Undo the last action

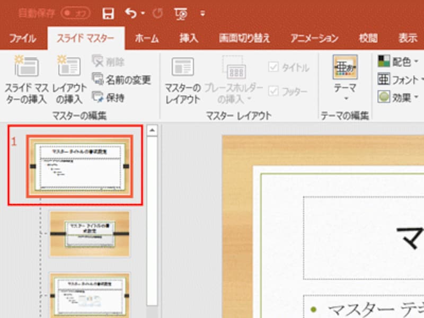click(131, 13)
